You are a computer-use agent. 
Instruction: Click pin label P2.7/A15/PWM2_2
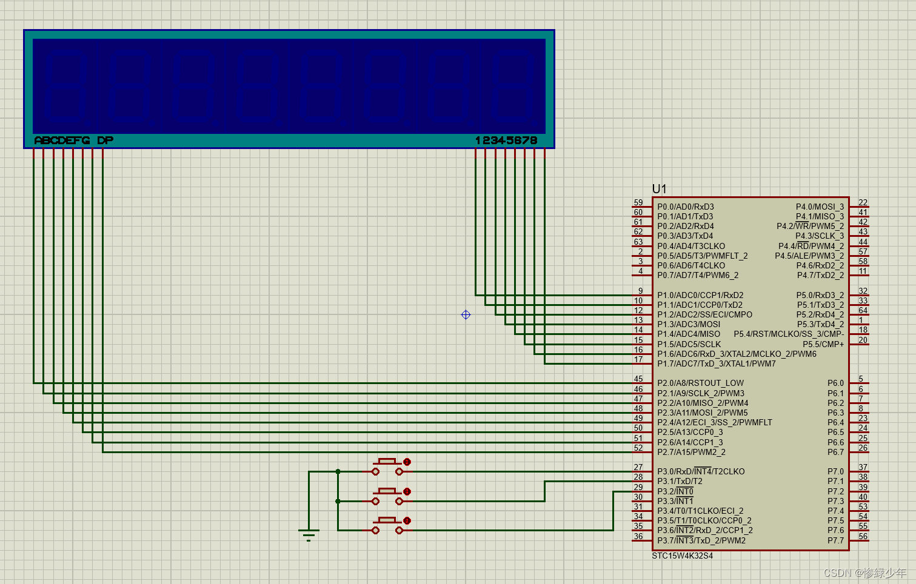(x=691, y=452)
